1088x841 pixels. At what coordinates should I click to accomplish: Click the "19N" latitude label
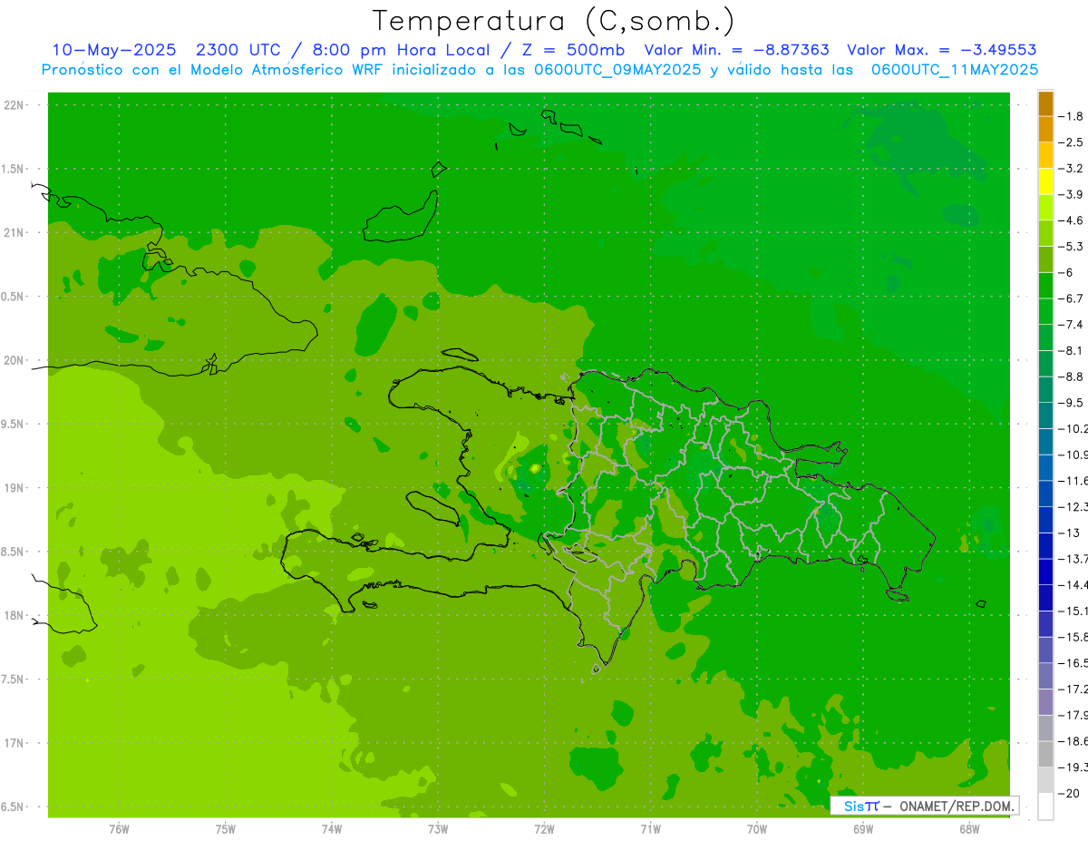point(15,488)
